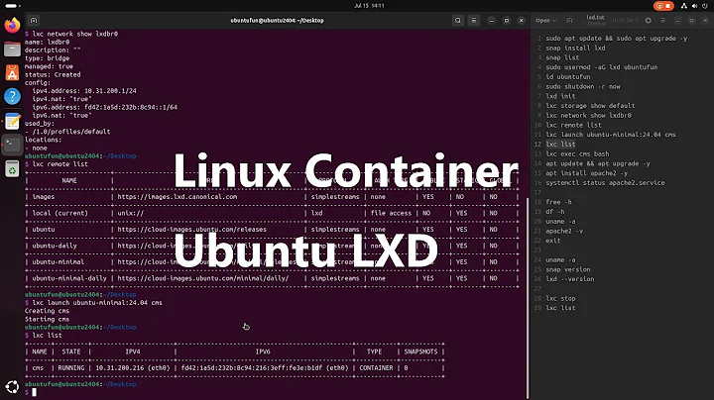Open the Trash dock icon
Image resolution: width=714 pixels, height=400 pixels.
click(x=12, y=169)
